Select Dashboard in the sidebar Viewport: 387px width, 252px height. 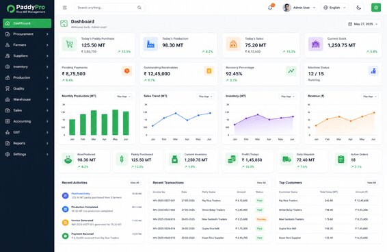click(x=27, y=23)
